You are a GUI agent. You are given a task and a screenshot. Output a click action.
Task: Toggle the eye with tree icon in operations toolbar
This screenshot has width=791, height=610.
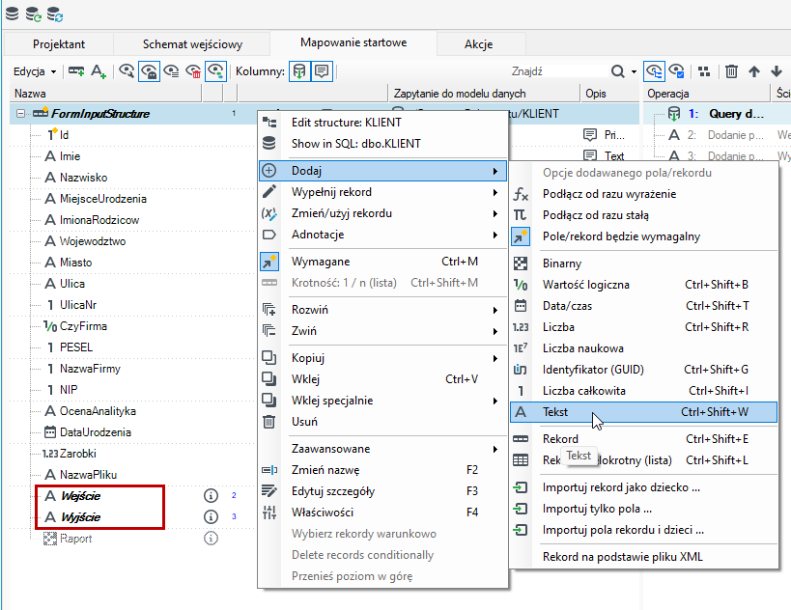coord(654,71)
